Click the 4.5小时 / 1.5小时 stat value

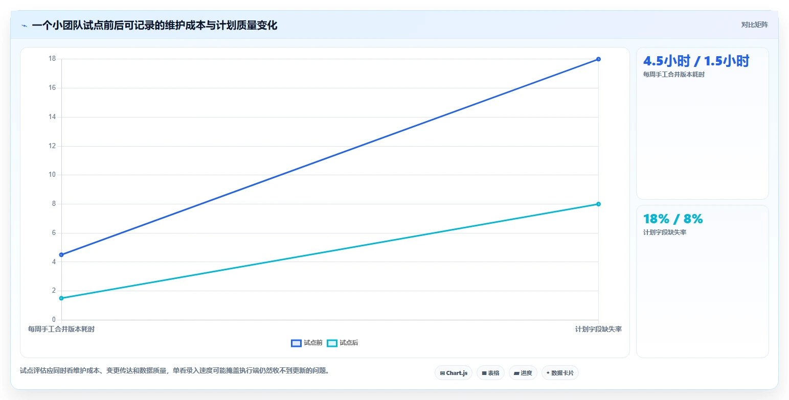[696, 61]
